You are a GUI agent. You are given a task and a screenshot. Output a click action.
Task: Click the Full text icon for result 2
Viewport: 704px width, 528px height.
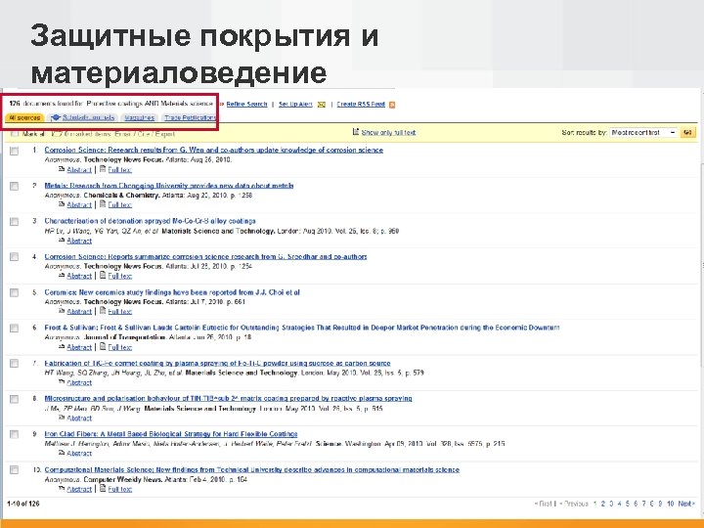tap(103, 203)
